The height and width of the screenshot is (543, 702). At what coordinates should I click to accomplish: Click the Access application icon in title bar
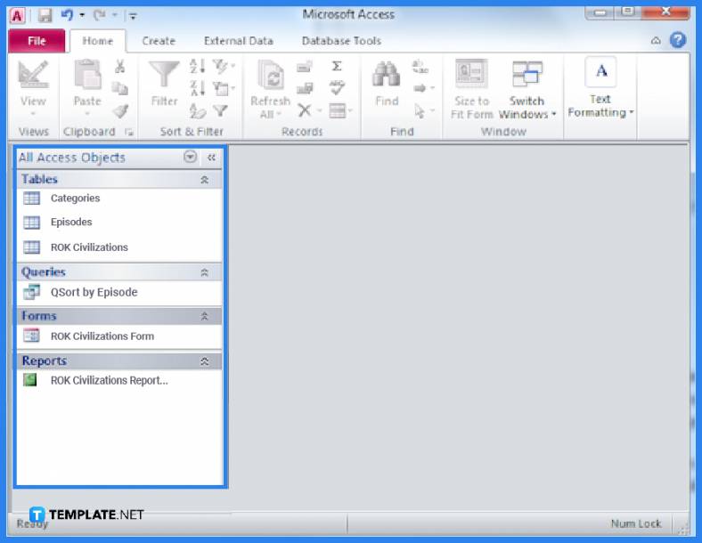18,16
